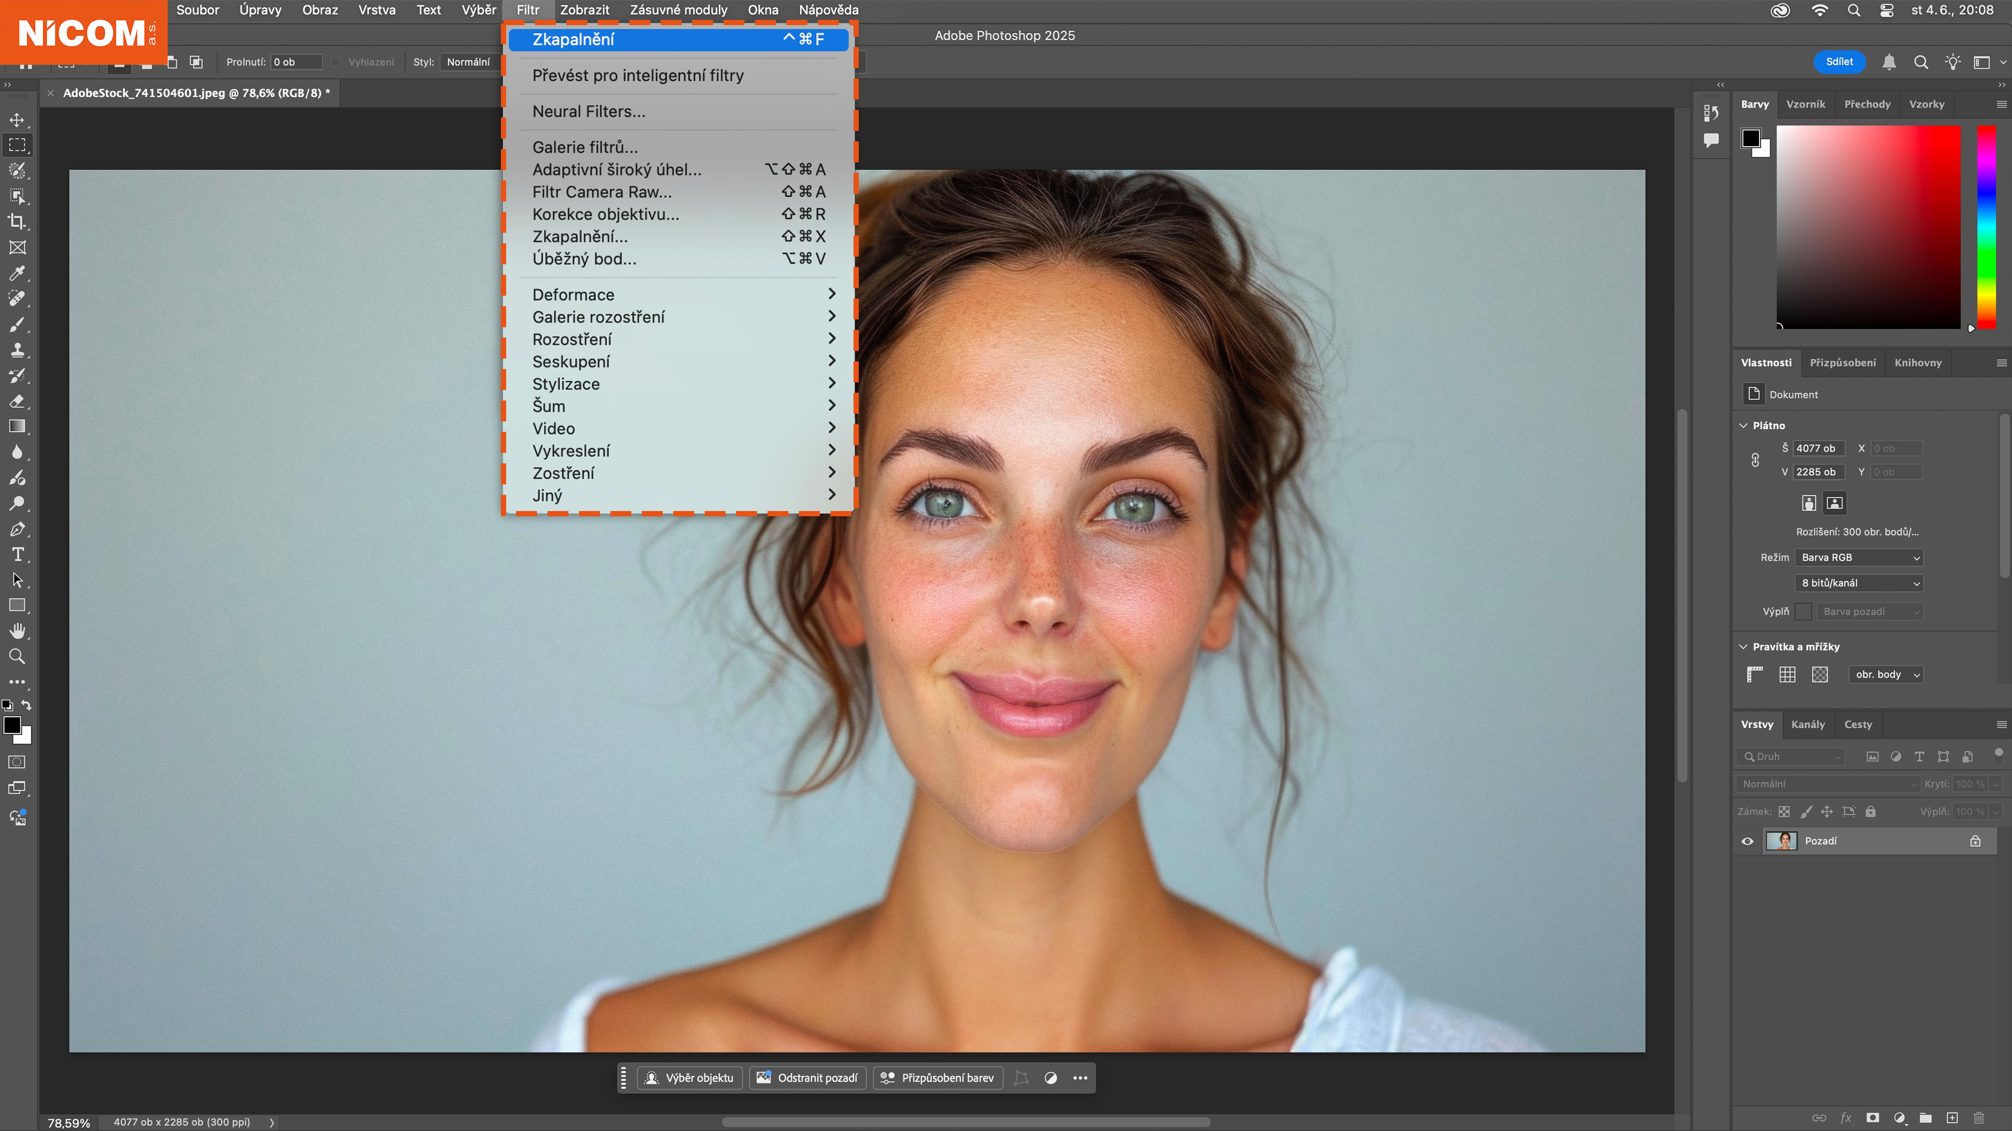Toggle lock all for layer
This screenshot has width=2012, height=1131.
1871,811
